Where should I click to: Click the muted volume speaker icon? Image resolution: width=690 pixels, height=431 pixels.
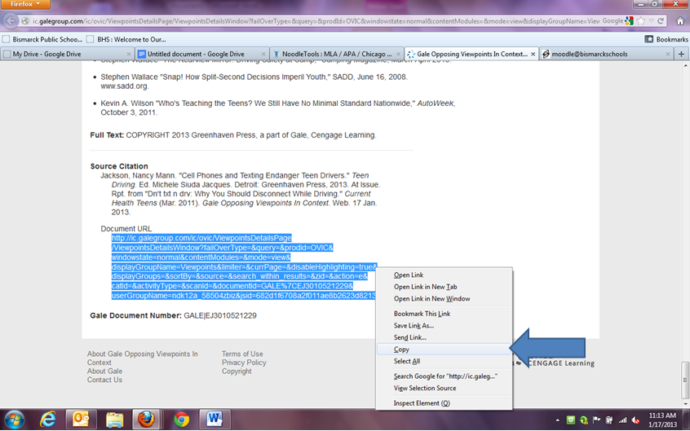coord(635,420)
